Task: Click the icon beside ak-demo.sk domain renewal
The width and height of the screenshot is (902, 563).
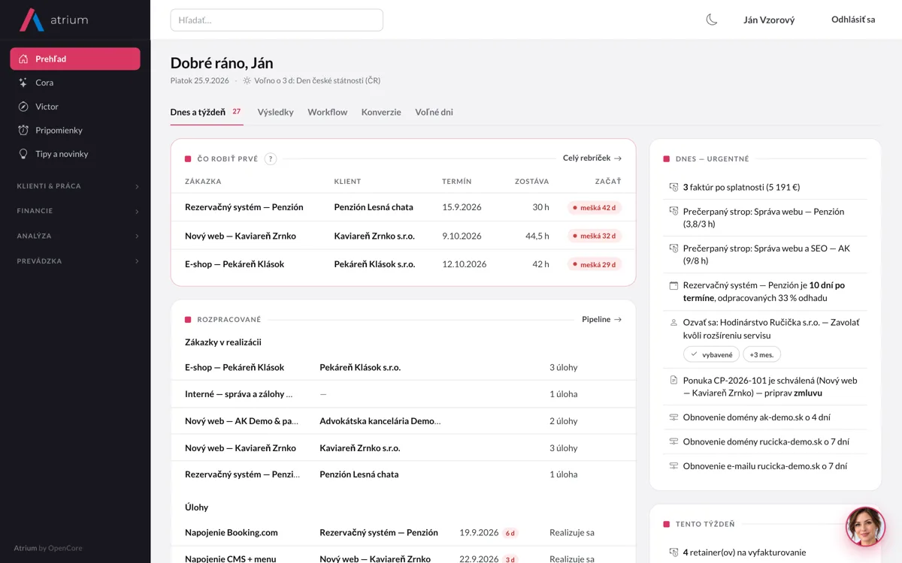Action: [673, 417]
